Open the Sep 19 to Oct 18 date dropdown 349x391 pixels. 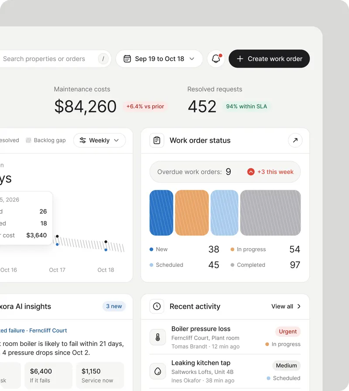159,59
